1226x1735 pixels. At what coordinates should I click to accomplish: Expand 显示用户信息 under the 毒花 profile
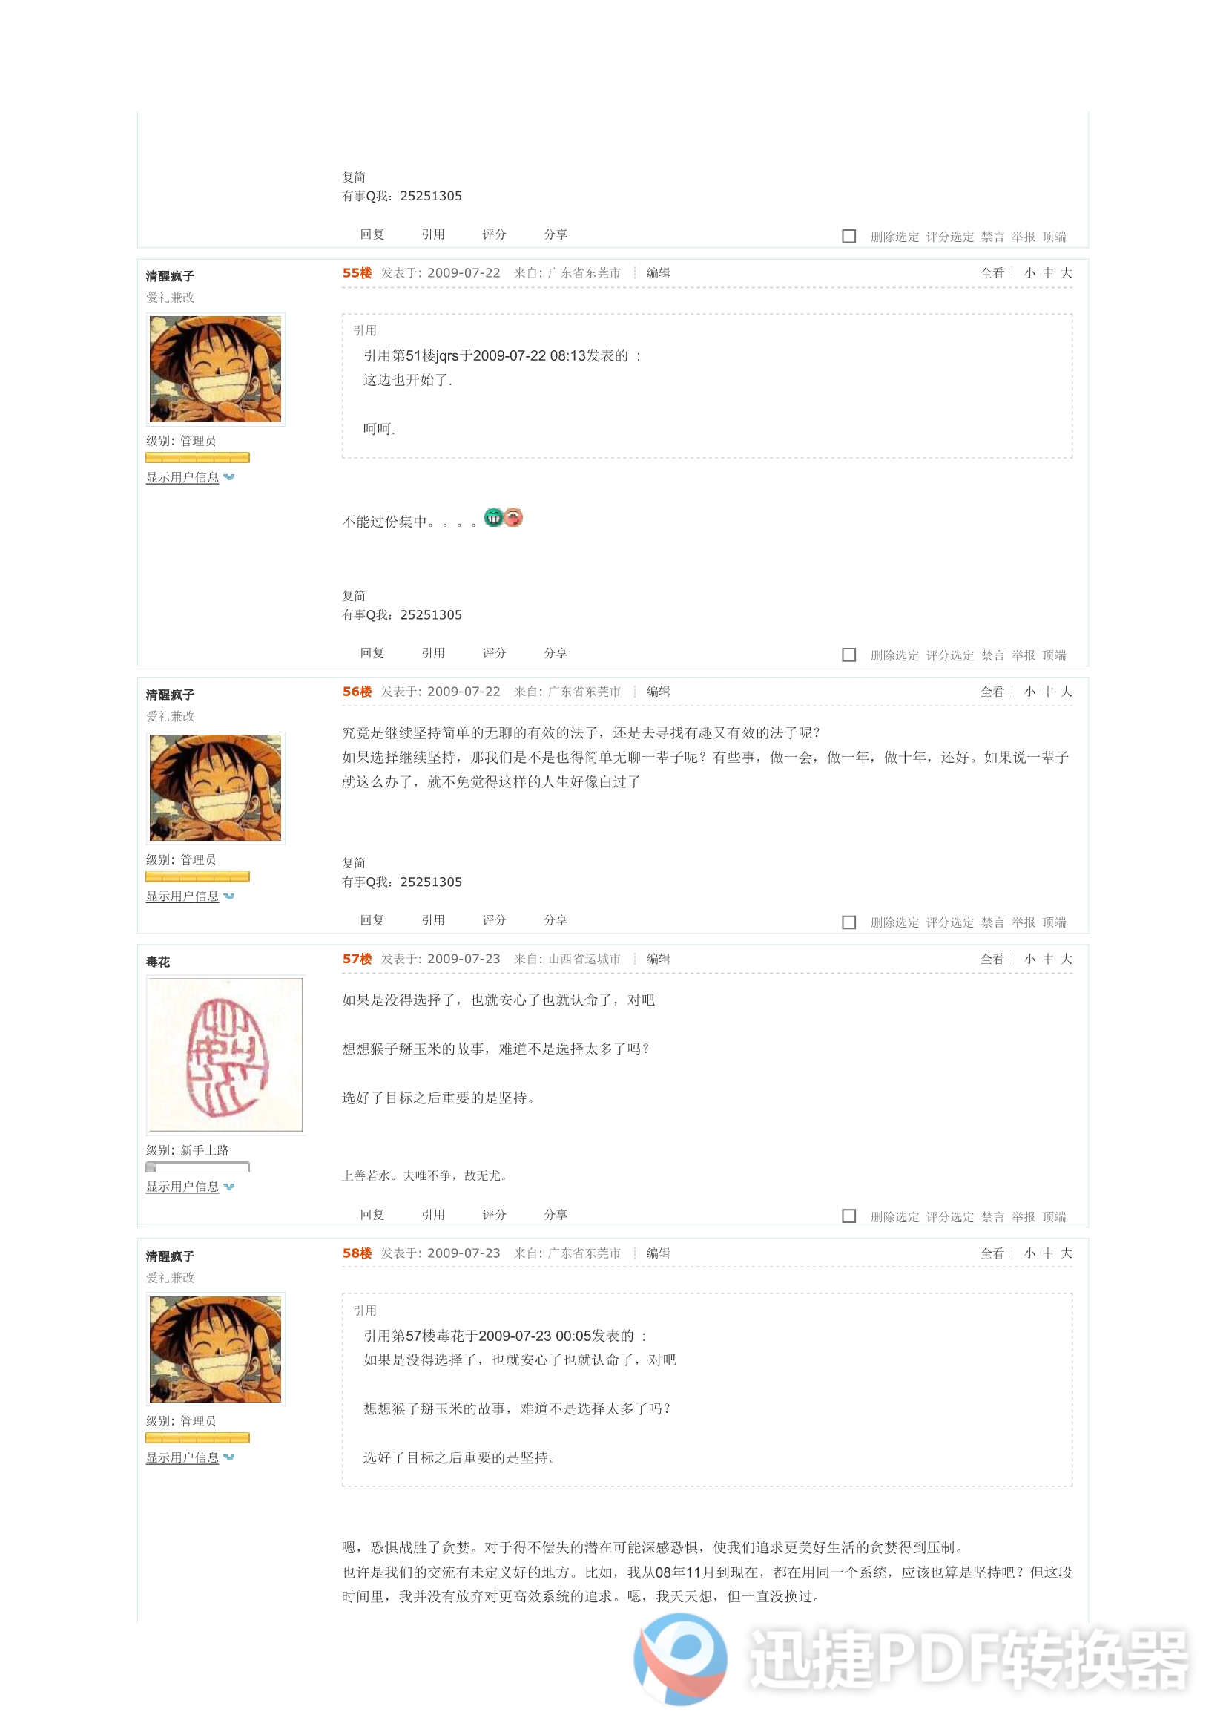(182, 1187)
